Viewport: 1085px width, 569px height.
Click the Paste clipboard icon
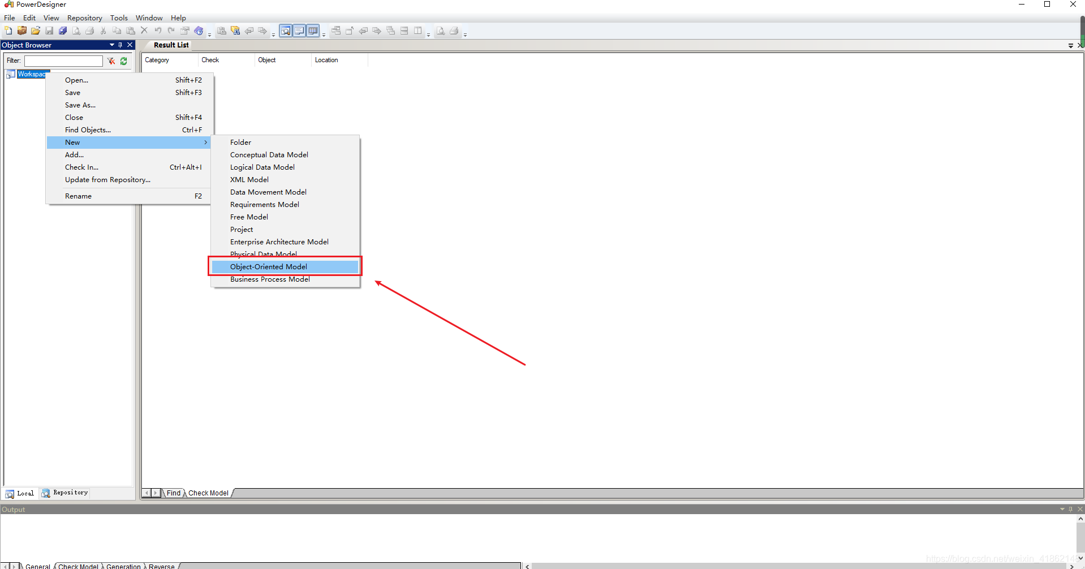(x=131, y=31)
